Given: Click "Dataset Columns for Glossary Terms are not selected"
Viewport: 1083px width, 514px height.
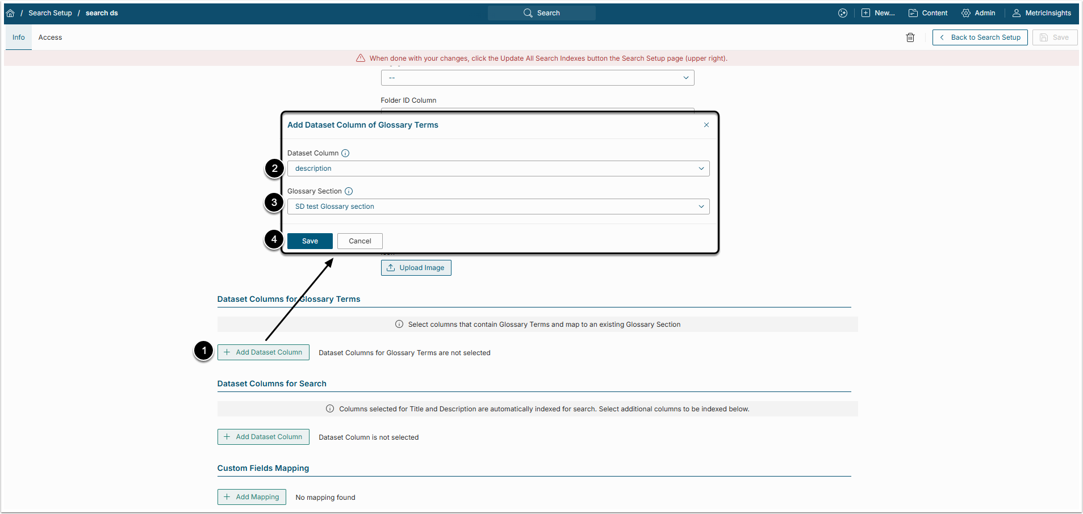Looking at the screenshot, I should tap(404, 353).
